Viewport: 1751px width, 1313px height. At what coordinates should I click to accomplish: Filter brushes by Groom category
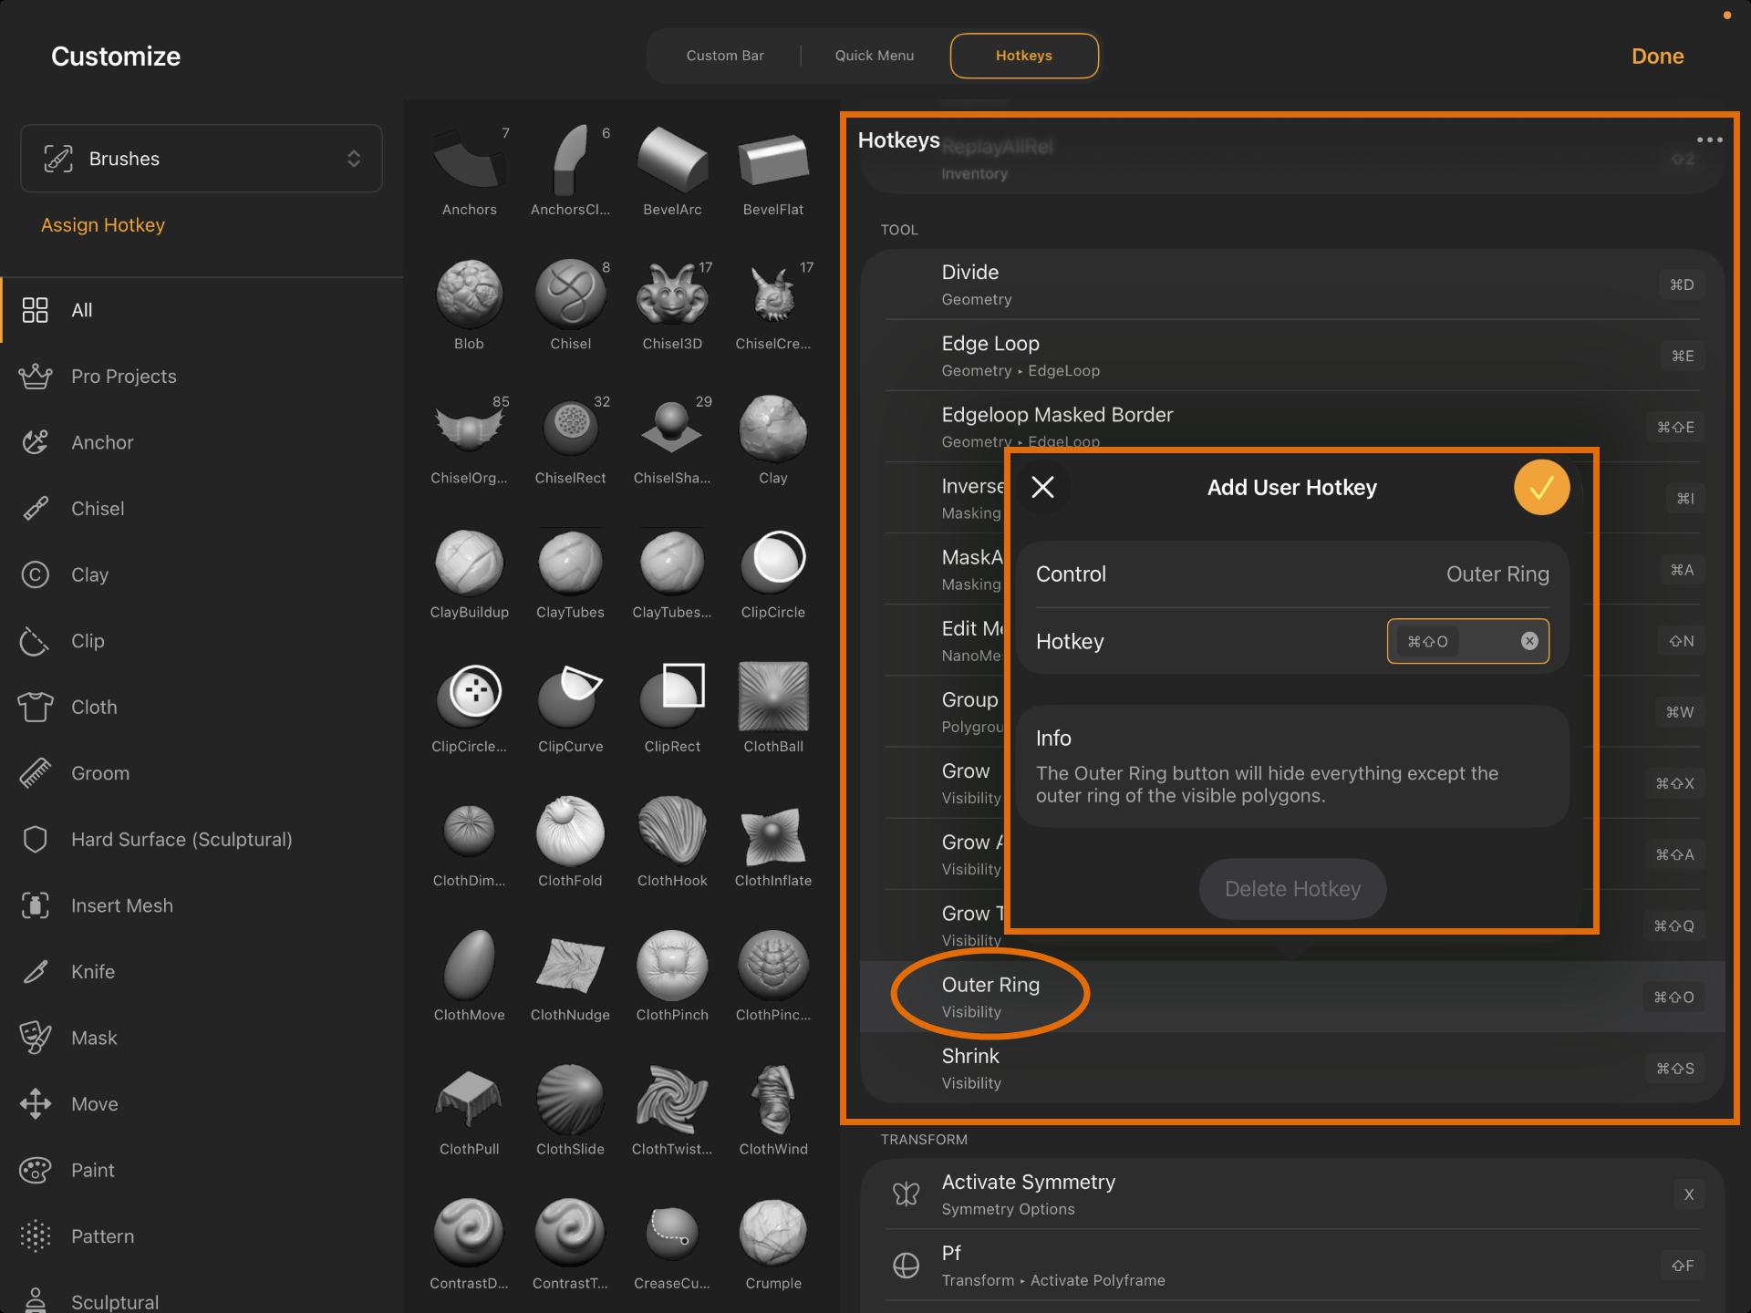pos(202,773)
